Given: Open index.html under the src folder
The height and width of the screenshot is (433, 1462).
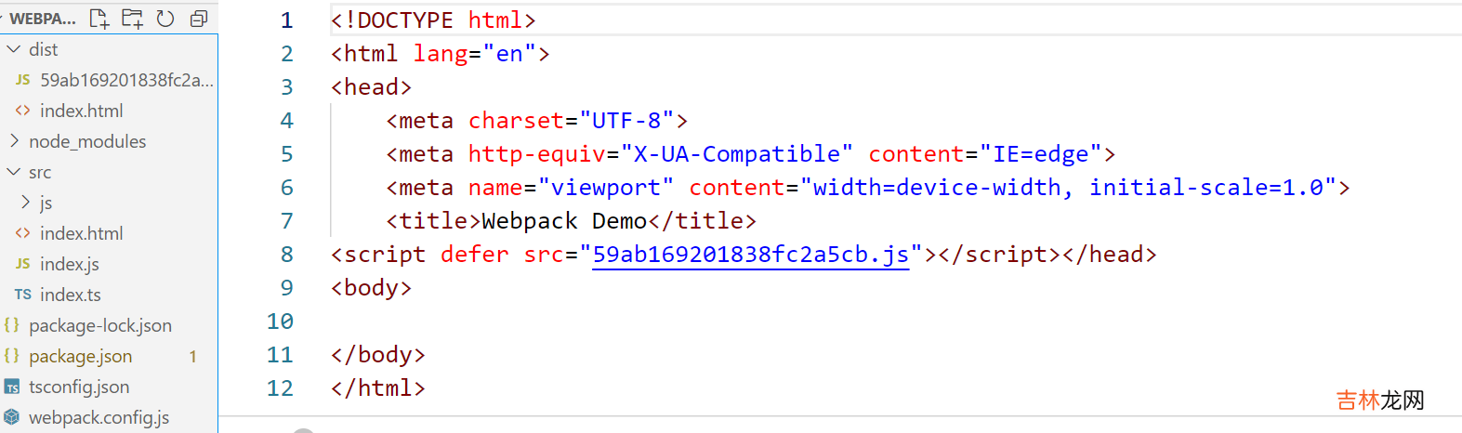Looking at the screenshot, I should tap(81, 233).
